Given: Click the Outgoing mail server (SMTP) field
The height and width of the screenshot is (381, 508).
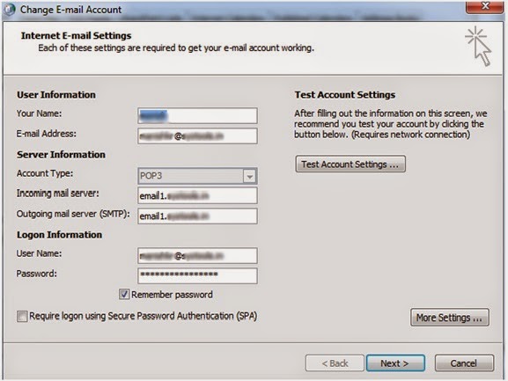Looking at the screenshot, I should click(197, 216).
